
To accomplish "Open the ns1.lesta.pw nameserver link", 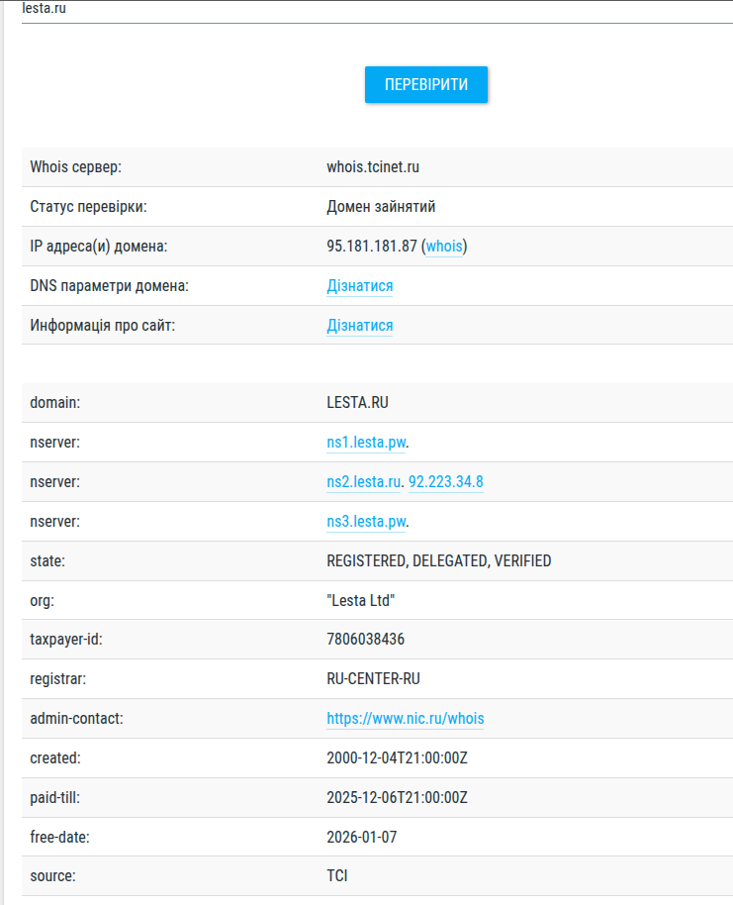I will [x=366, y=443].
